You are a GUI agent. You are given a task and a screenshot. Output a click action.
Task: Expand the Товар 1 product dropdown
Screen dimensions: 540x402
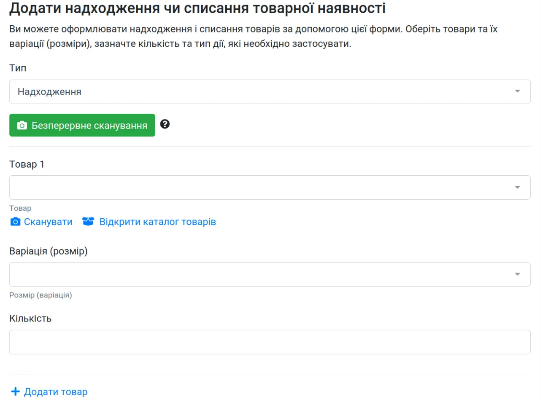tap(270, 188)
